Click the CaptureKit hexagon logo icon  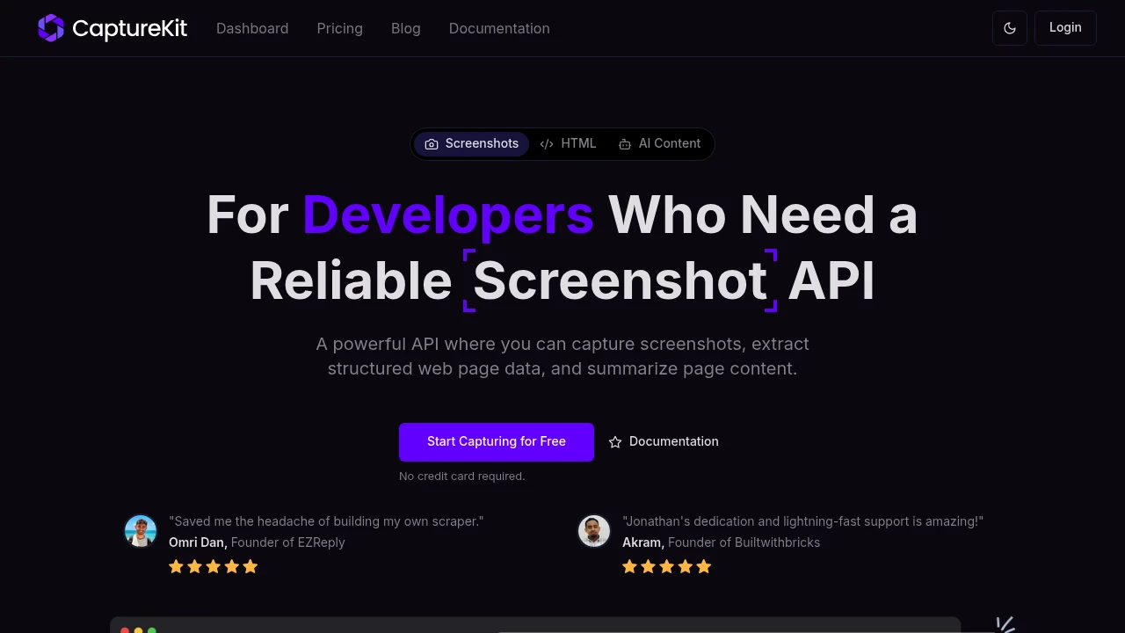click(51, 28)
